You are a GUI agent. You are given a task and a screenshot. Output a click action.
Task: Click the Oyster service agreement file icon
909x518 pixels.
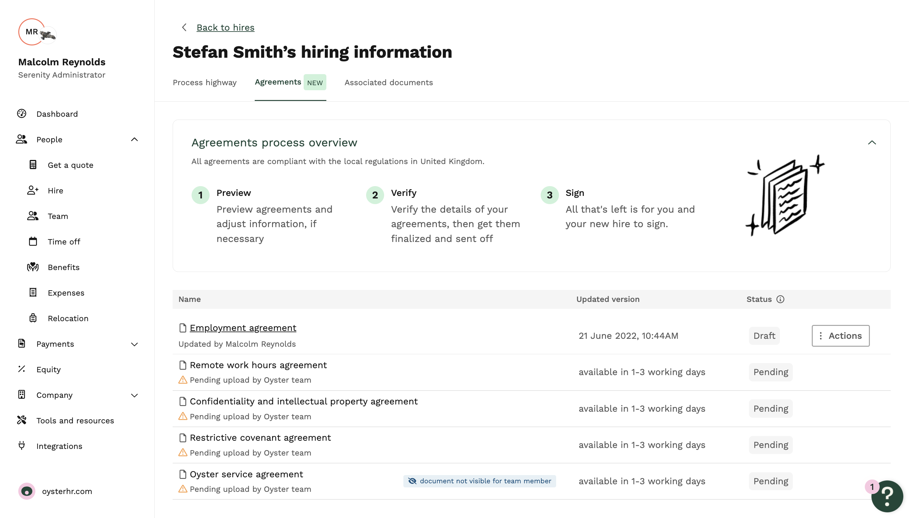click(x=182, y=474)
